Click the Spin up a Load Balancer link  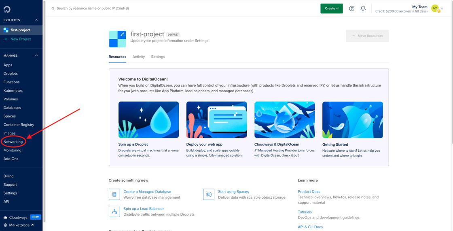144,209
